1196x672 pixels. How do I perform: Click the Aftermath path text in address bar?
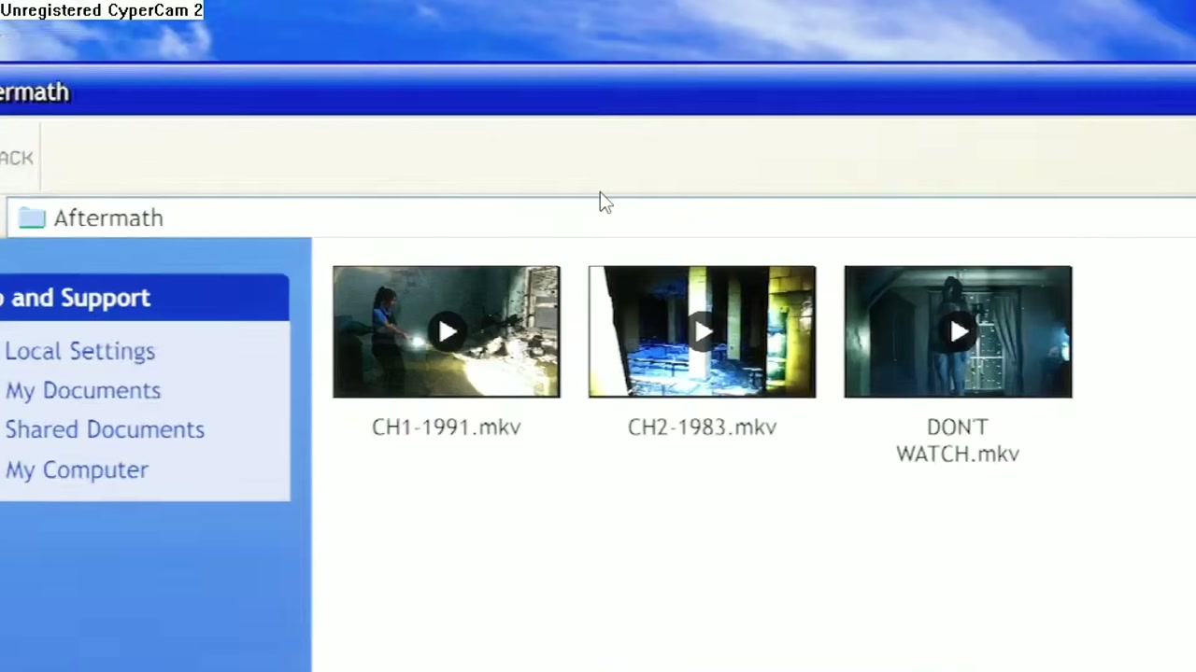(x=108, y=217)
